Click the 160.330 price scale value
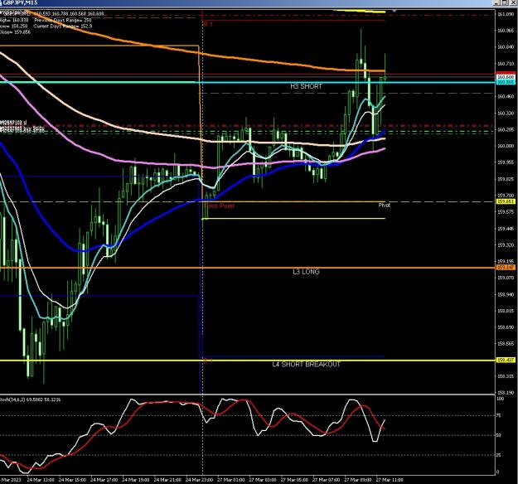Screen dimensions: 518x484 (506, 113)
